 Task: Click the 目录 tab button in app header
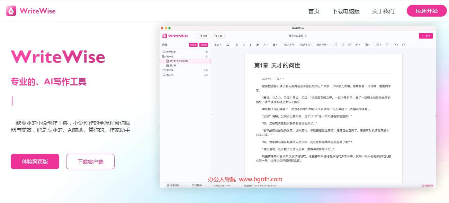(204, 36)
